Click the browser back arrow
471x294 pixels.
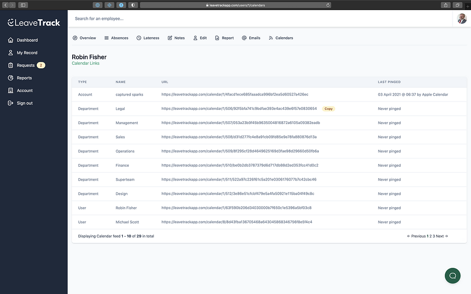coord(6,5)
